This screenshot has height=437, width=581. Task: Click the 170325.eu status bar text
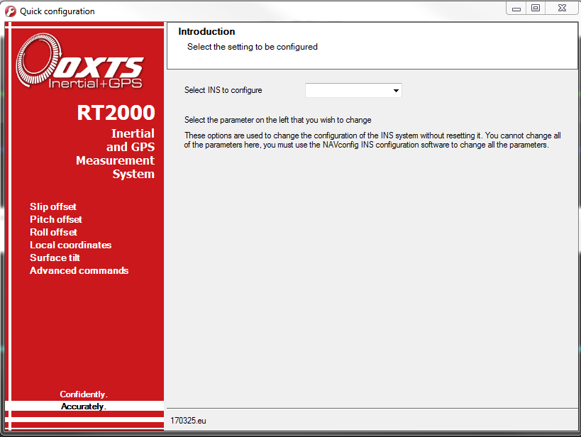click(x=188, y=420)
